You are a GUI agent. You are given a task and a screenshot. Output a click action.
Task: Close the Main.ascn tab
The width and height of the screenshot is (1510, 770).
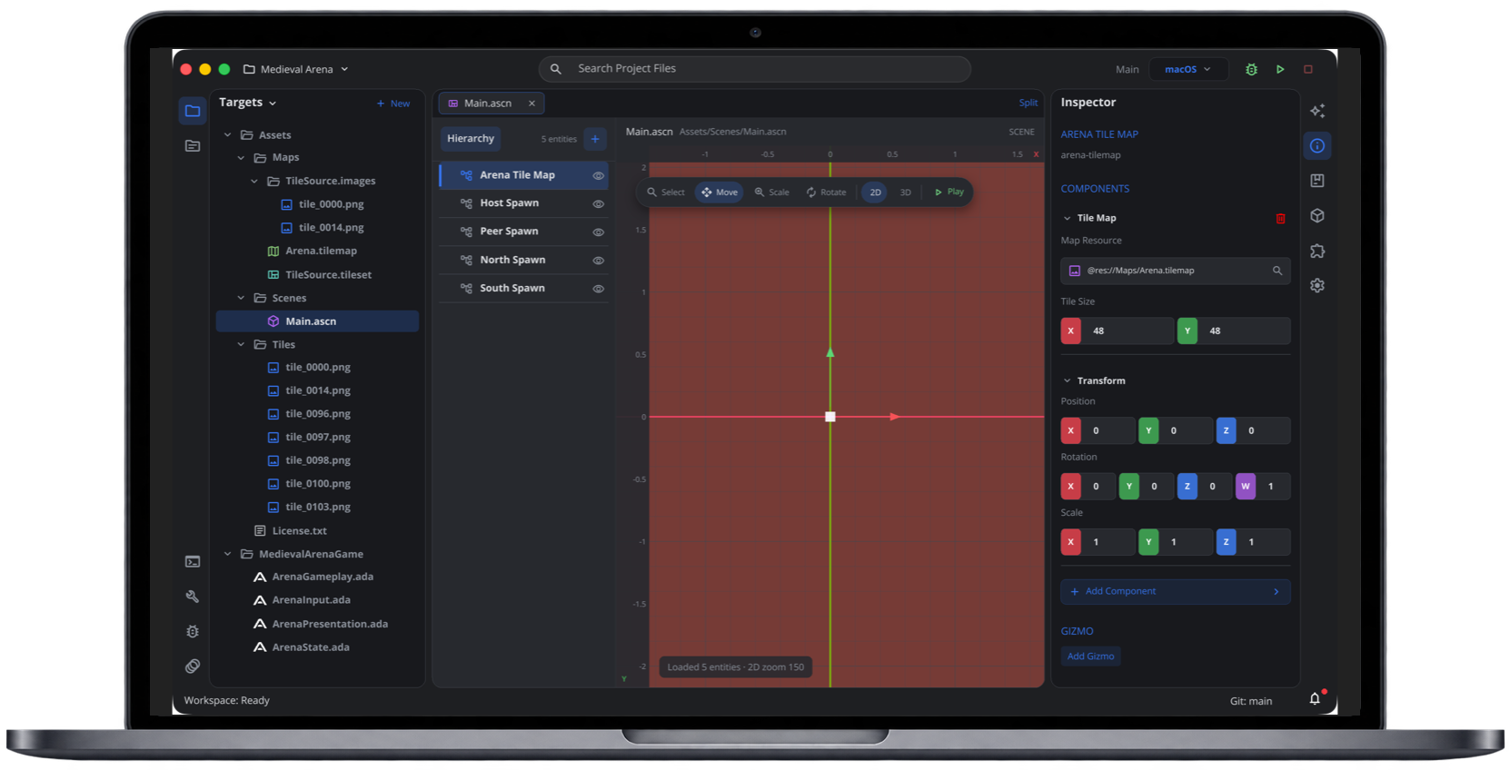click(531, 104)
